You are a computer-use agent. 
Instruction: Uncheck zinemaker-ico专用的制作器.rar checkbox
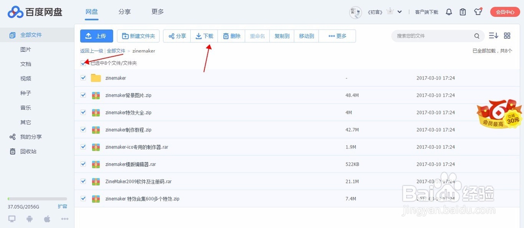83,146
